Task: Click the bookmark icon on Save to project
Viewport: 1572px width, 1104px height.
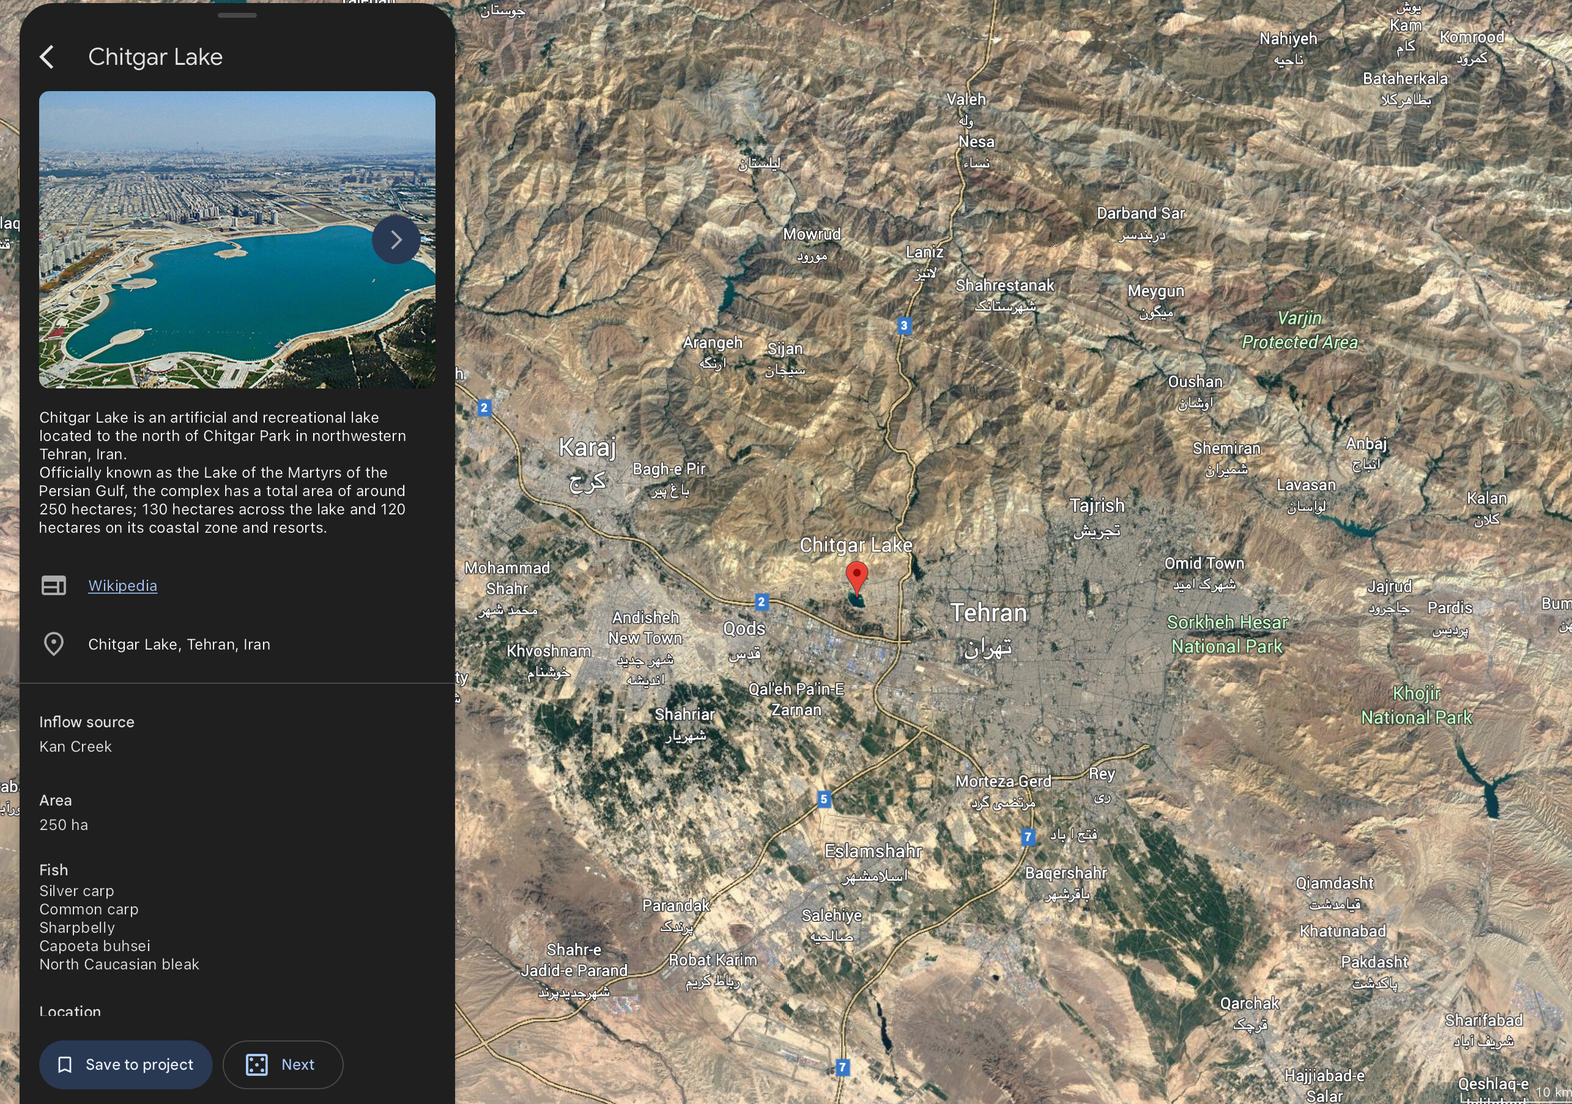Action: click(x=65, y=1064)
